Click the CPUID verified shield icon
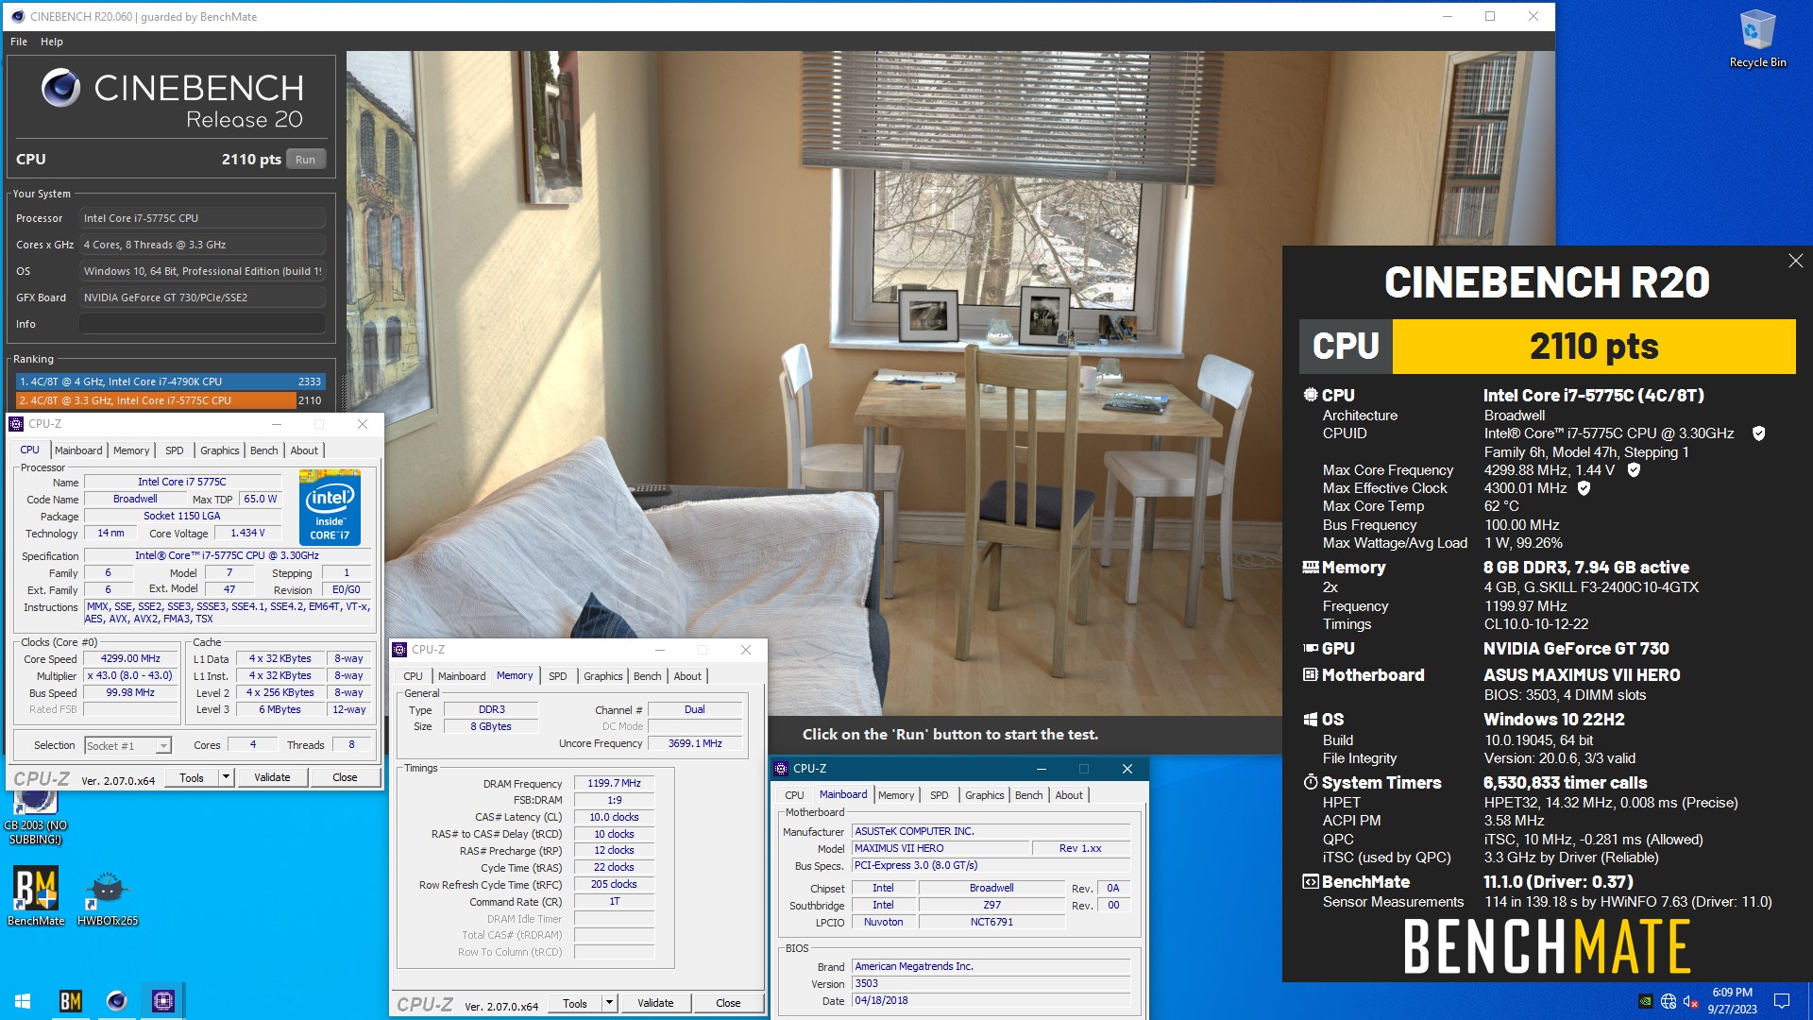1813x1020 pixels. tap(1759, 433)
